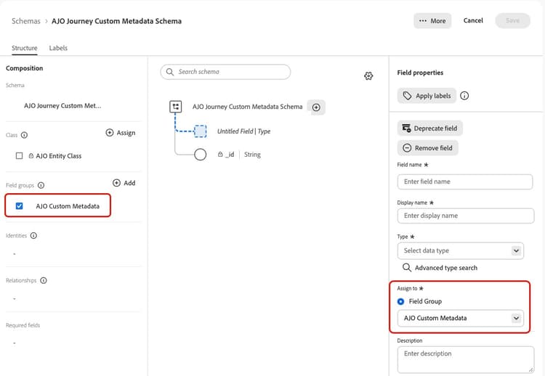This screenshot has width=545, height=376.
Task: Select the Field Group radio button
Action: (x=400, y=301)
